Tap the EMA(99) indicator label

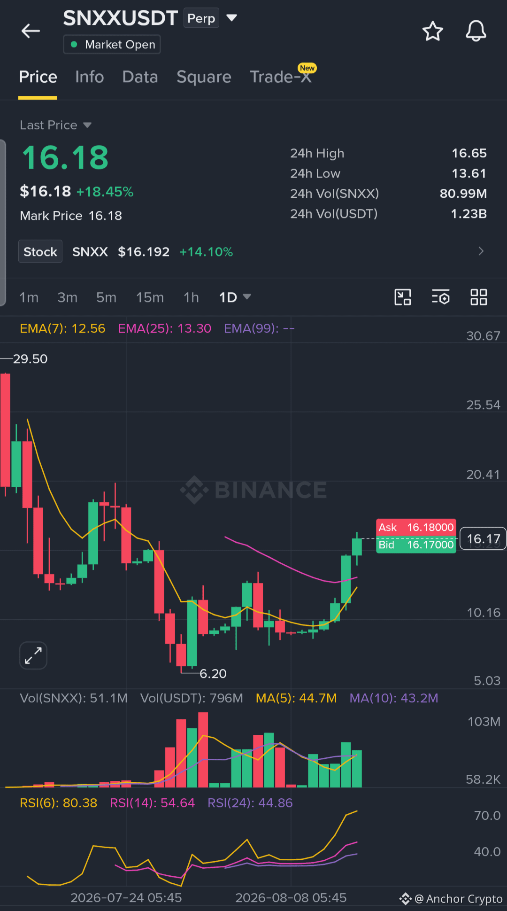[259, 328]
